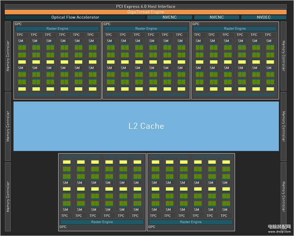Select the upper-left Memory Controller block
Image resolution: width=294 pixels, height=236 pixels.
[8, 56]
